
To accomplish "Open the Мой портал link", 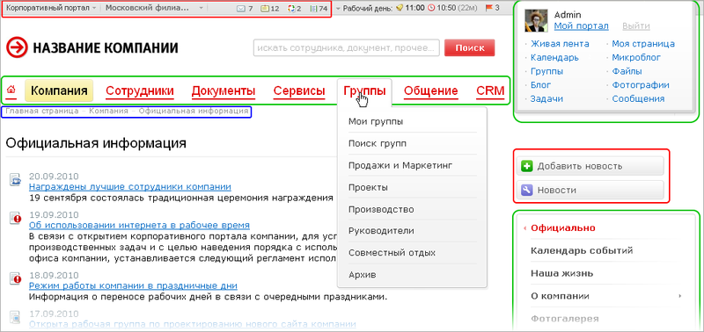I will (x=582, y=26).
